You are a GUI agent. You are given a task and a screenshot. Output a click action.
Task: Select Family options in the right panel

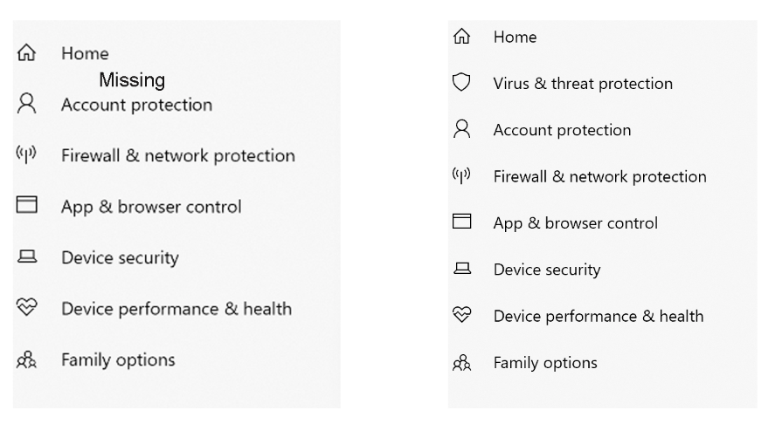(x=545, y=362)
